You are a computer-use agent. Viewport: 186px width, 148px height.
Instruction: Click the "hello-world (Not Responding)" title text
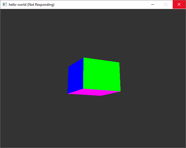[31, 5]
